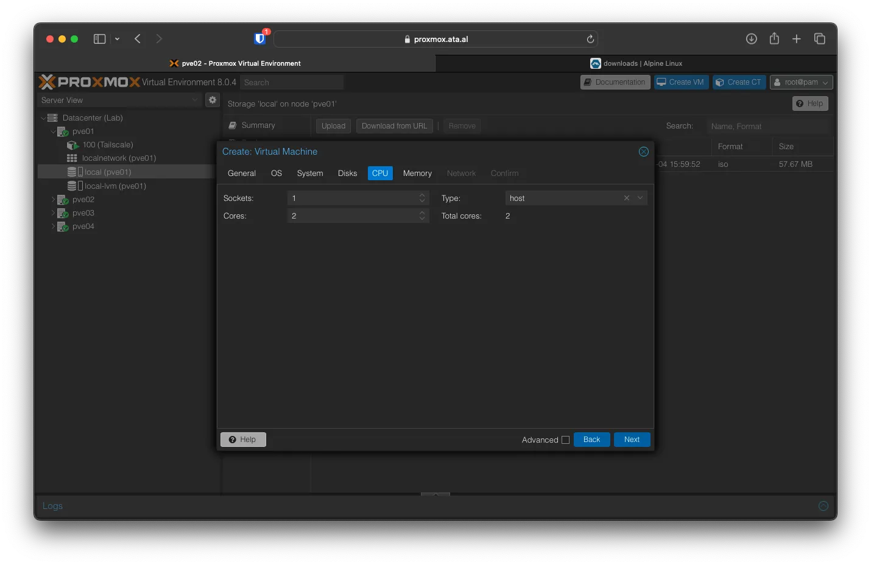Open the Summary storage menu item
Viewport: 871px width, 565px height.
258,125
